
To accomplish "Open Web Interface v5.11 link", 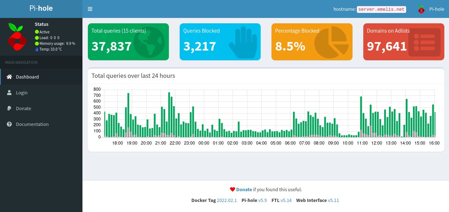I will (x=333, y=200).
